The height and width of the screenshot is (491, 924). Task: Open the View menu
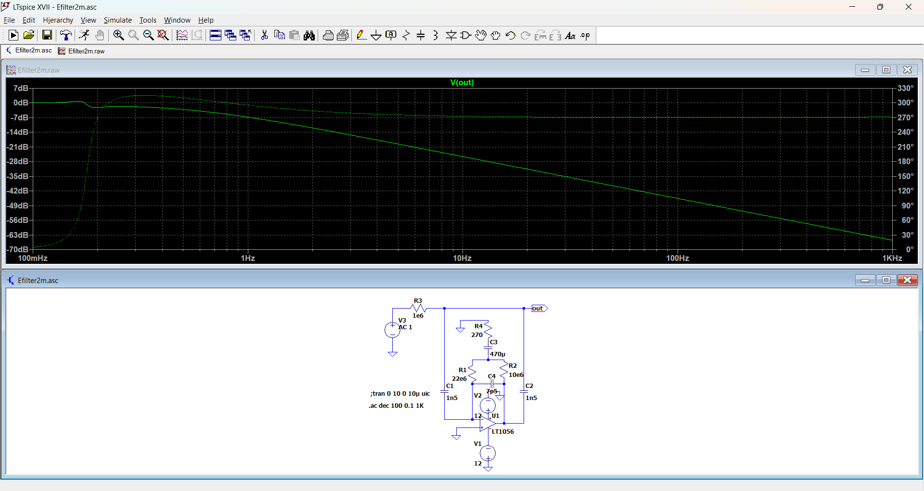(x=88, y=20)
